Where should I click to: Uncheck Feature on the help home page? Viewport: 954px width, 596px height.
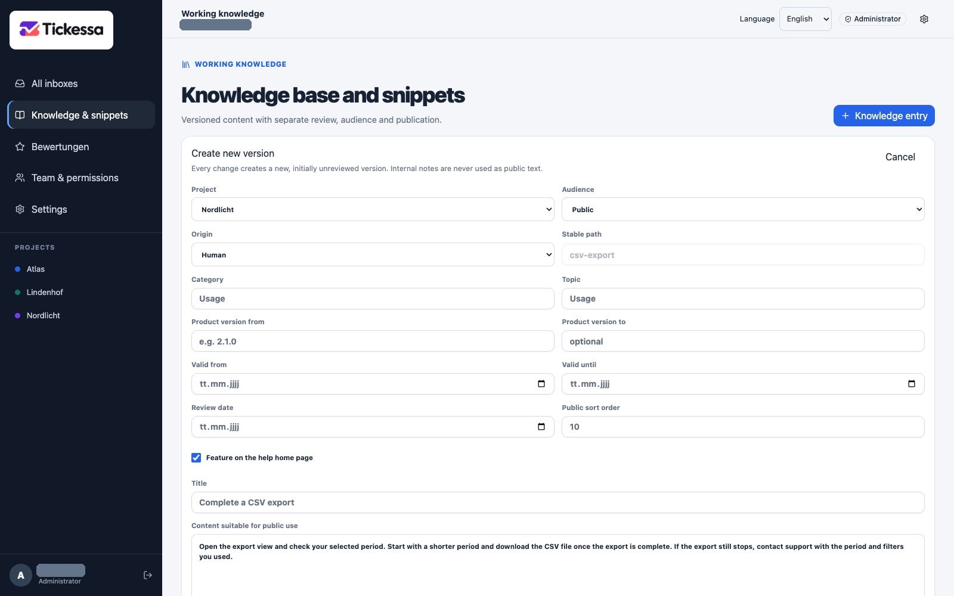tap(196, 458)
